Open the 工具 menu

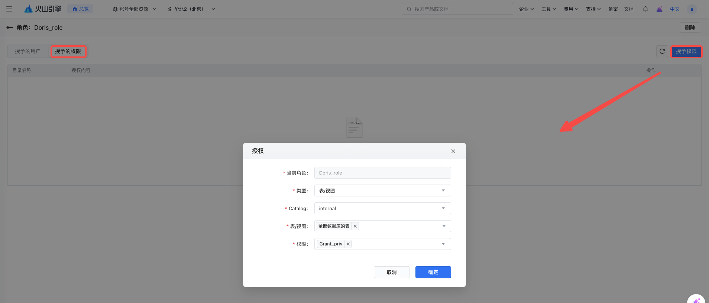pos(548,9)
